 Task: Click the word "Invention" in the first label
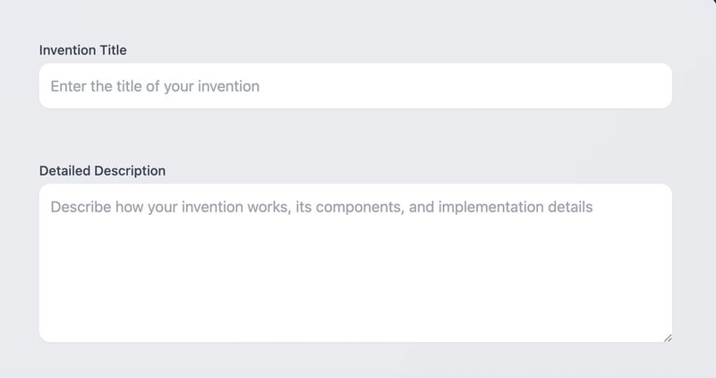[66, 50]
